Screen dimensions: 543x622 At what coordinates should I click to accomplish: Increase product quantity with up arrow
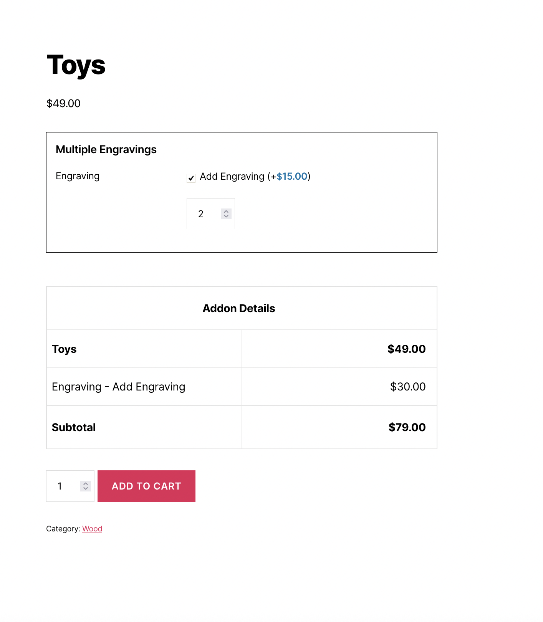click(x=86, y=483)
